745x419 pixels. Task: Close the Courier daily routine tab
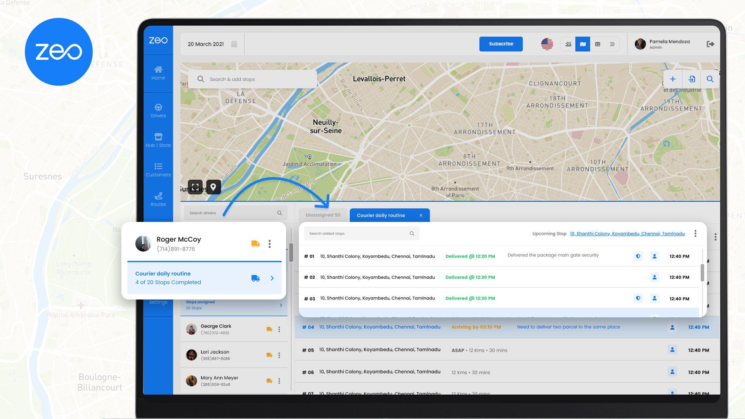pyautogui.click(x=421, y=215)
